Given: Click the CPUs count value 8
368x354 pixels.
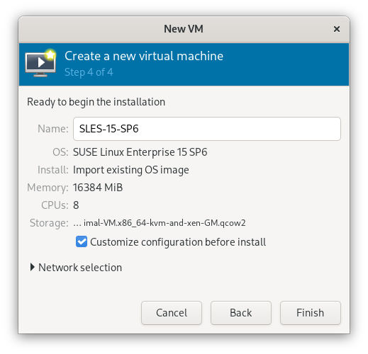Looking at the screenshot, I should tap(76, 205).
